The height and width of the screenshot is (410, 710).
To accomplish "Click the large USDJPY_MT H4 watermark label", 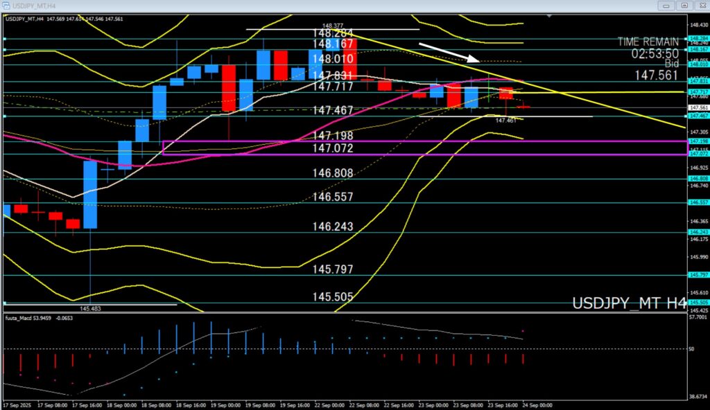I will tap(629, 303).
